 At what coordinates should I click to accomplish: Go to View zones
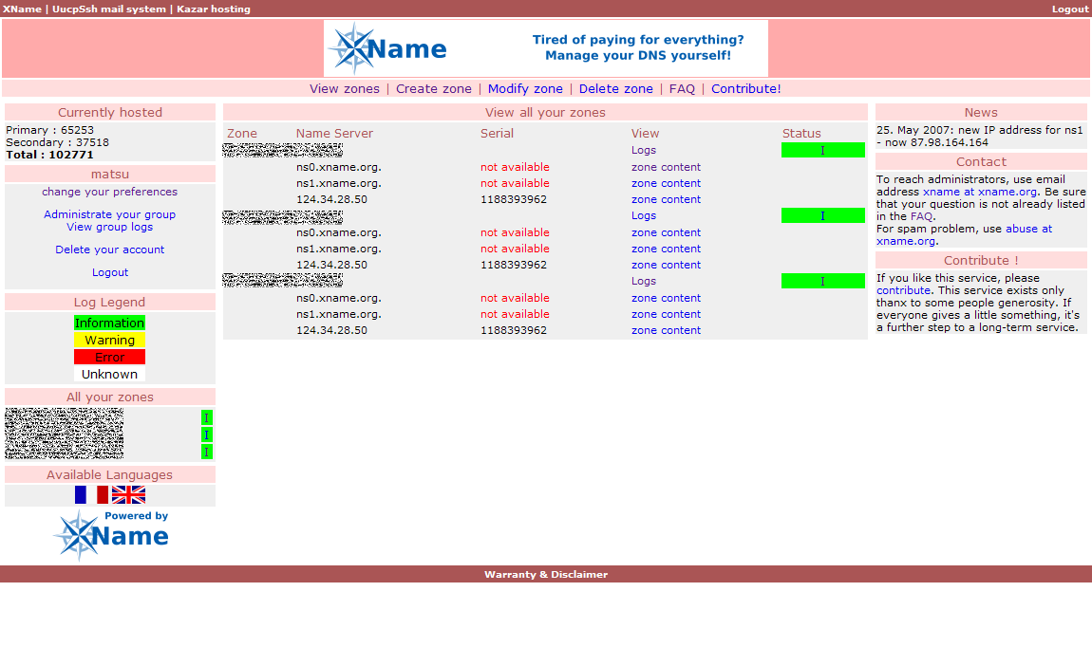[345, 89]
